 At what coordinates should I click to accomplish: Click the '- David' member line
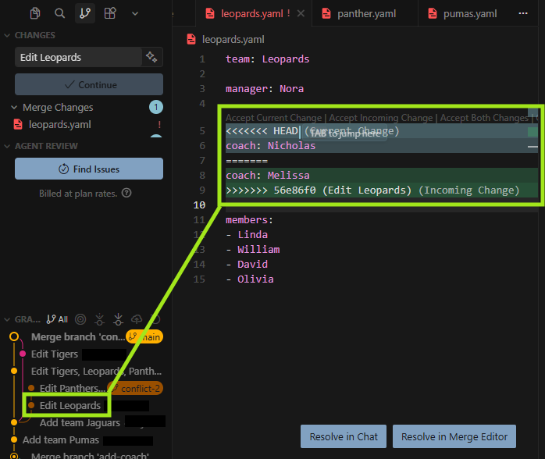click(247, 265)
